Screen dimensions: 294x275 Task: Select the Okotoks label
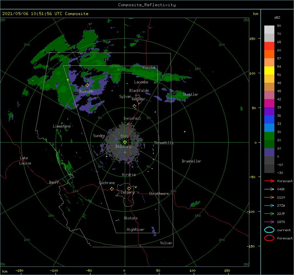(131, 218)
